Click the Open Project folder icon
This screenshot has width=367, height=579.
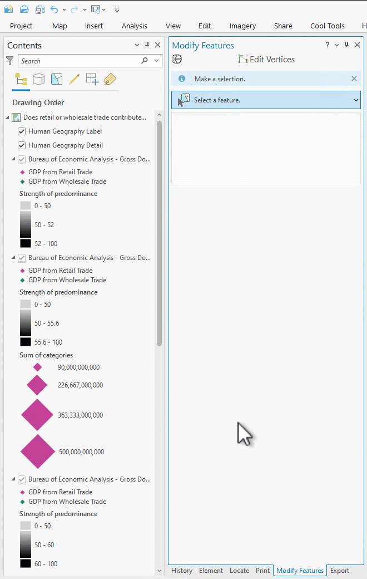coord(24,9)
